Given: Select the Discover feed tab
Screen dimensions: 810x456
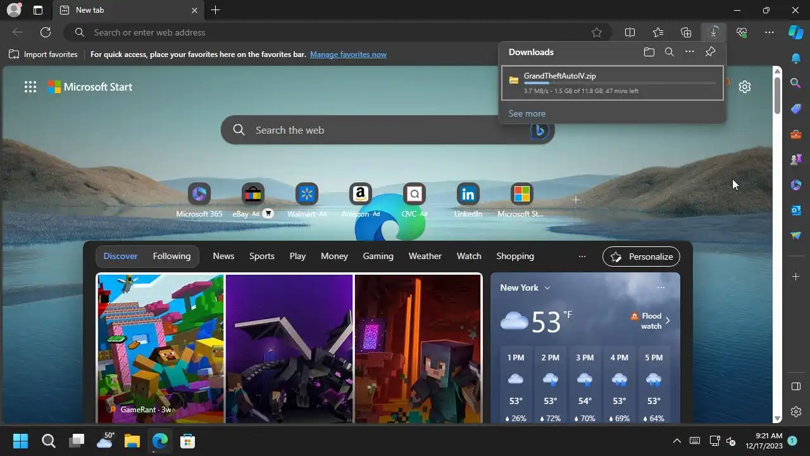Looking at the screenshot, I should pos(120,256).
